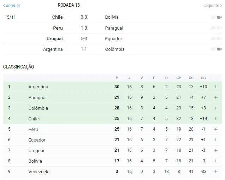The height and width of the screenshot is (180, 225).
Task: Sort standings by P points column
Action: coord(117,78)
